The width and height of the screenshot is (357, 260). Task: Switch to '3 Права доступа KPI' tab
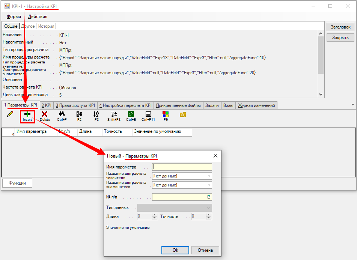(x=75, y=105)
